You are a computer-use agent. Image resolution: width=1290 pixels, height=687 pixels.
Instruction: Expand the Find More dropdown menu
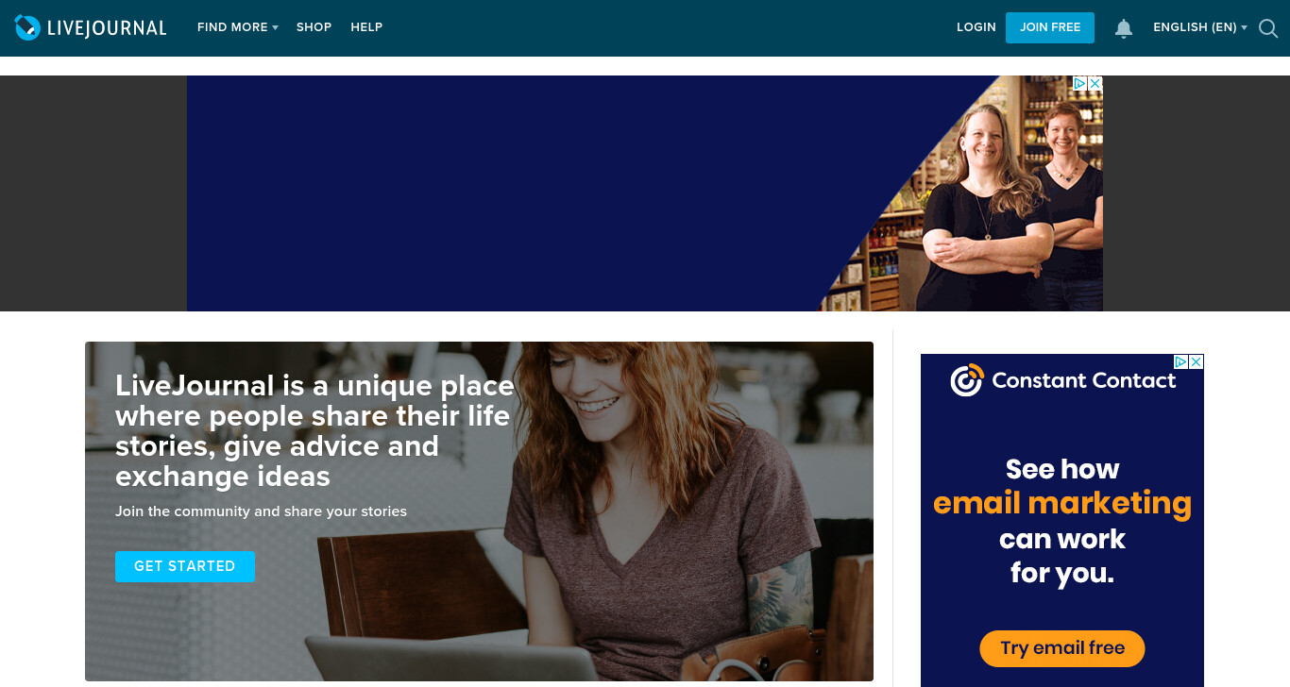pos(238,27)
